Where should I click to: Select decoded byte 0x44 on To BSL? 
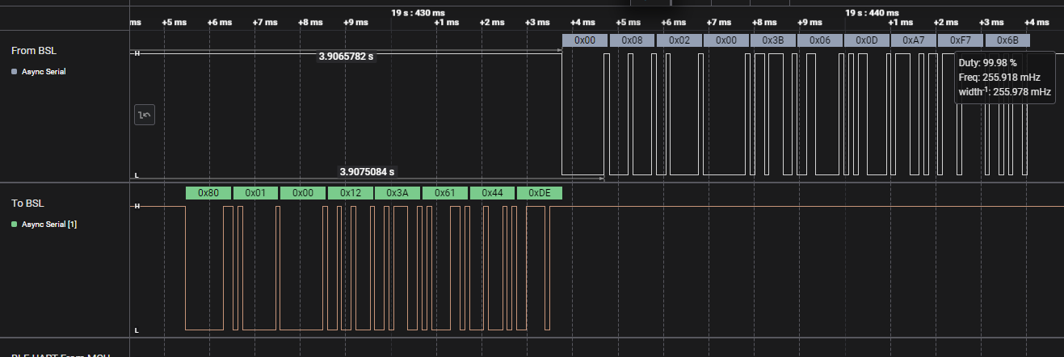[x=491, y=193]
